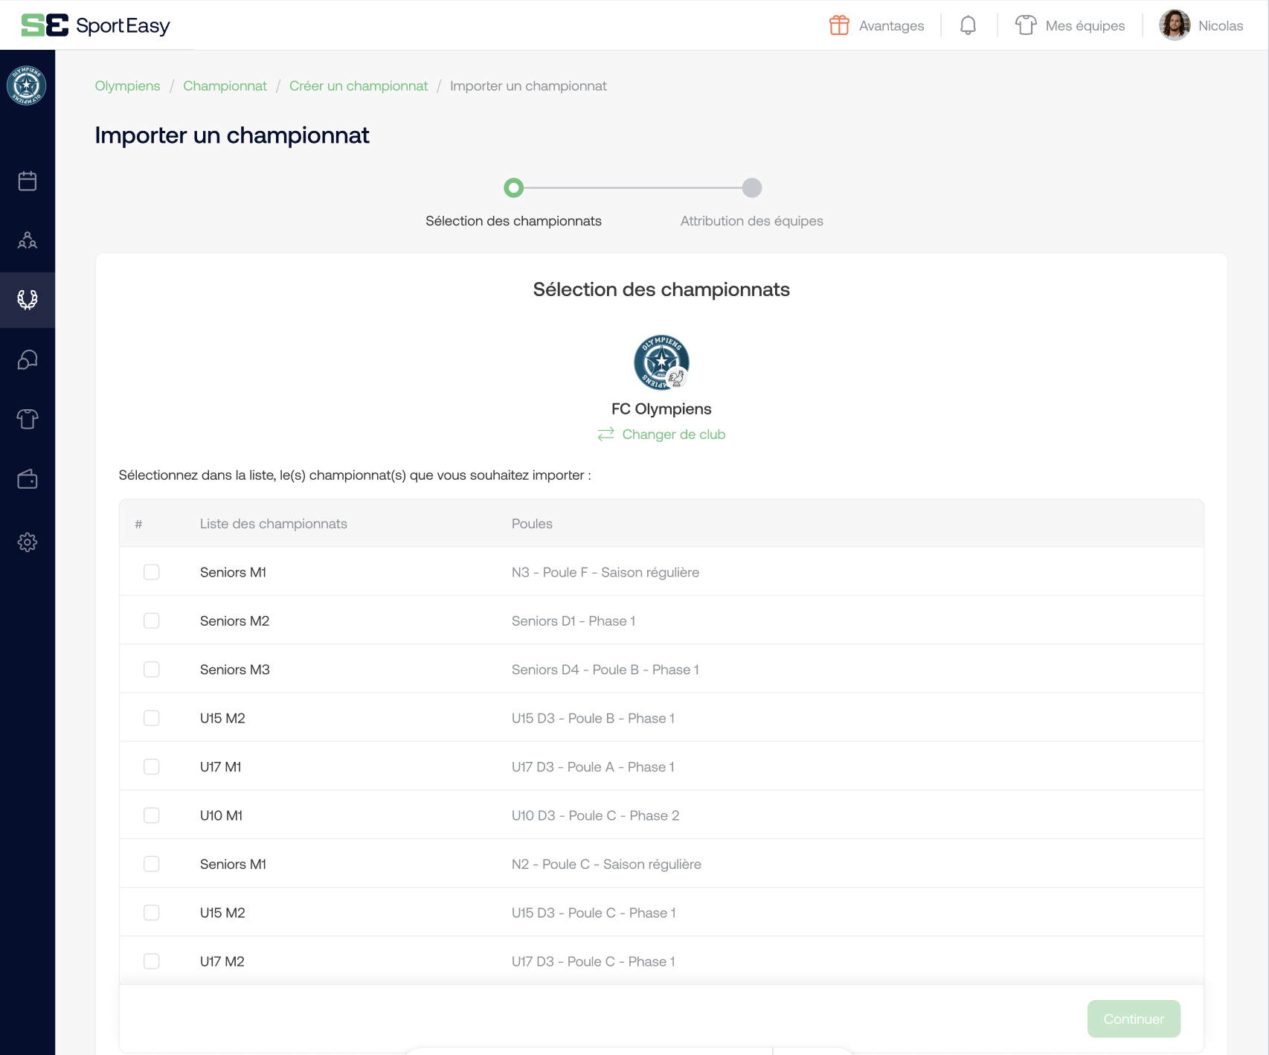This screenshot has width=1269, height=1055.
Task: Open the Avantages gift icon
Action: tap(839, 25)
